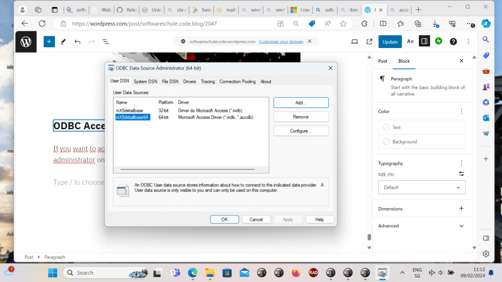
Task: Close the block settings sidebar
Action: (x=461, y=61)
